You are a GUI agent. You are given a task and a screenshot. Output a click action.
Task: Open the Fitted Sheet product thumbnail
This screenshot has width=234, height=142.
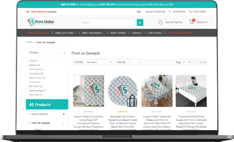point(191,91)
